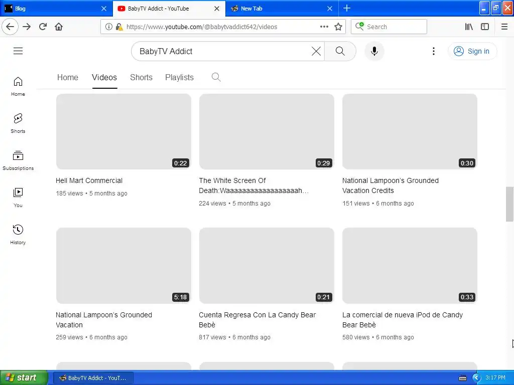Click "580 views • 6 months ago" text
514x385 pixels.
378,337
